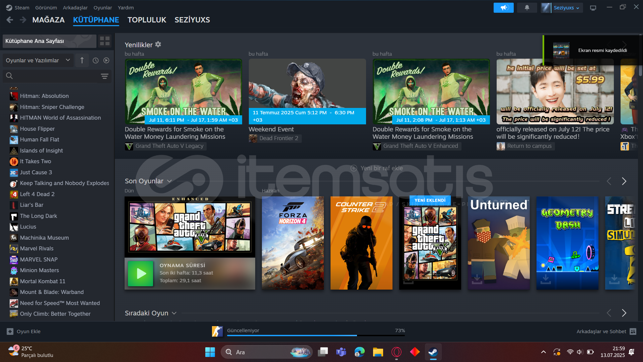Expand Sıradaki Oyun shelf dropdown

[174, 313]
